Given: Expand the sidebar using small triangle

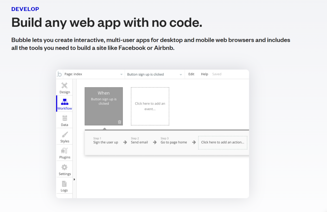Looking at the screenshot, I should tap(74, 179).
